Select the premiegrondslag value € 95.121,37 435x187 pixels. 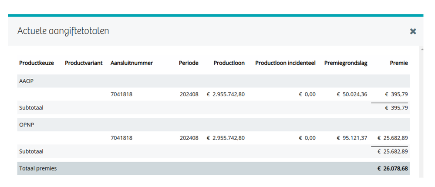pos(352,138)
